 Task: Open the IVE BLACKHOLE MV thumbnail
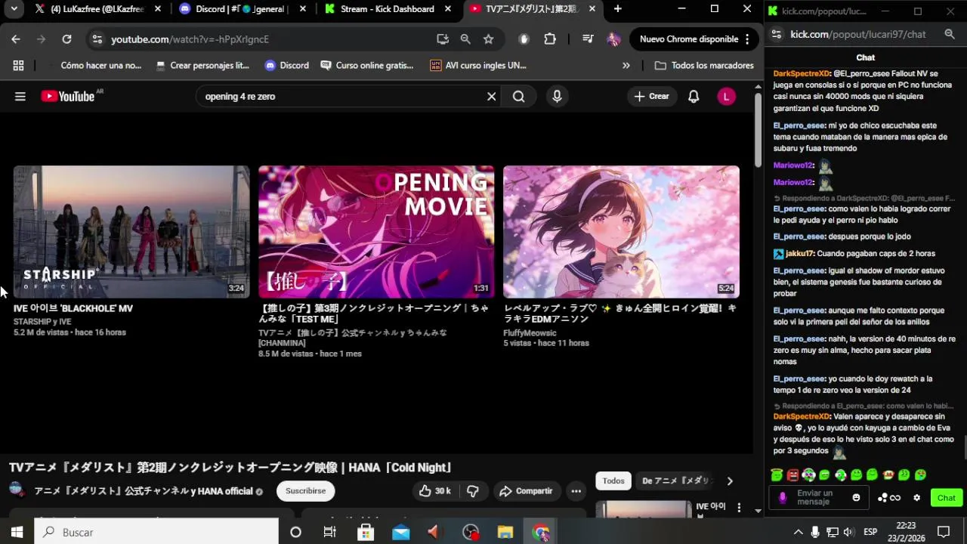pyautogui.click(x=131, y=232)
